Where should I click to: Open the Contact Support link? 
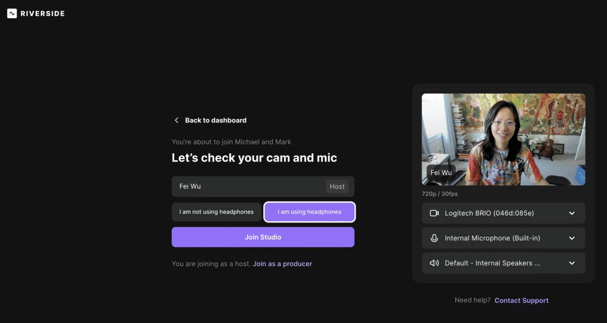(522, 301)
